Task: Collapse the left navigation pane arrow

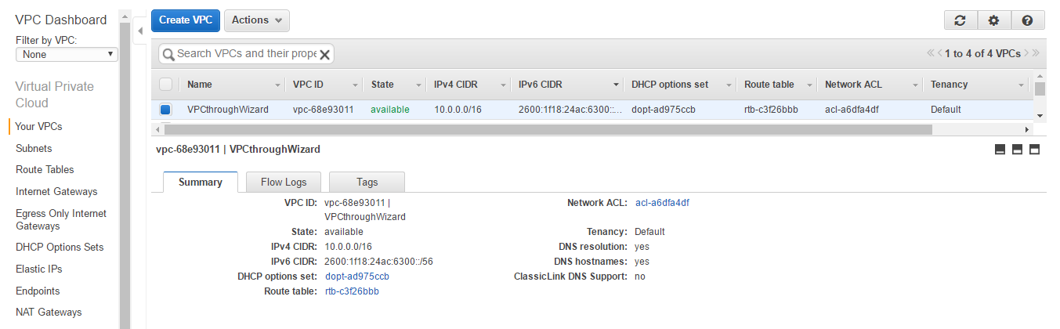Action: pyautogui.click(x=139, y=31)
